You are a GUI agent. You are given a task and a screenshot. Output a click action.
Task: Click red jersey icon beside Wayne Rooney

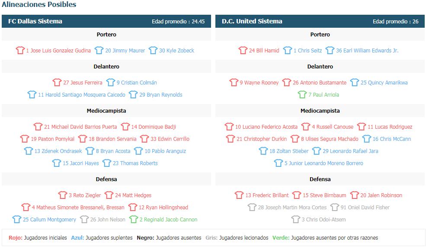tap(234, 82)
